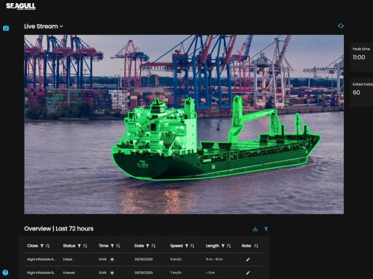This screenshot has height=279, width=373.
Task: Open the Live Stream dropdown
Action: coord(44,26)
